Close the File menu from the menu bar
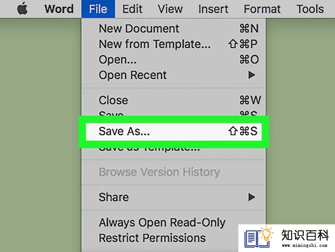Image resolution: width=335 pixels, height=252 pixels. pos(98,9)
